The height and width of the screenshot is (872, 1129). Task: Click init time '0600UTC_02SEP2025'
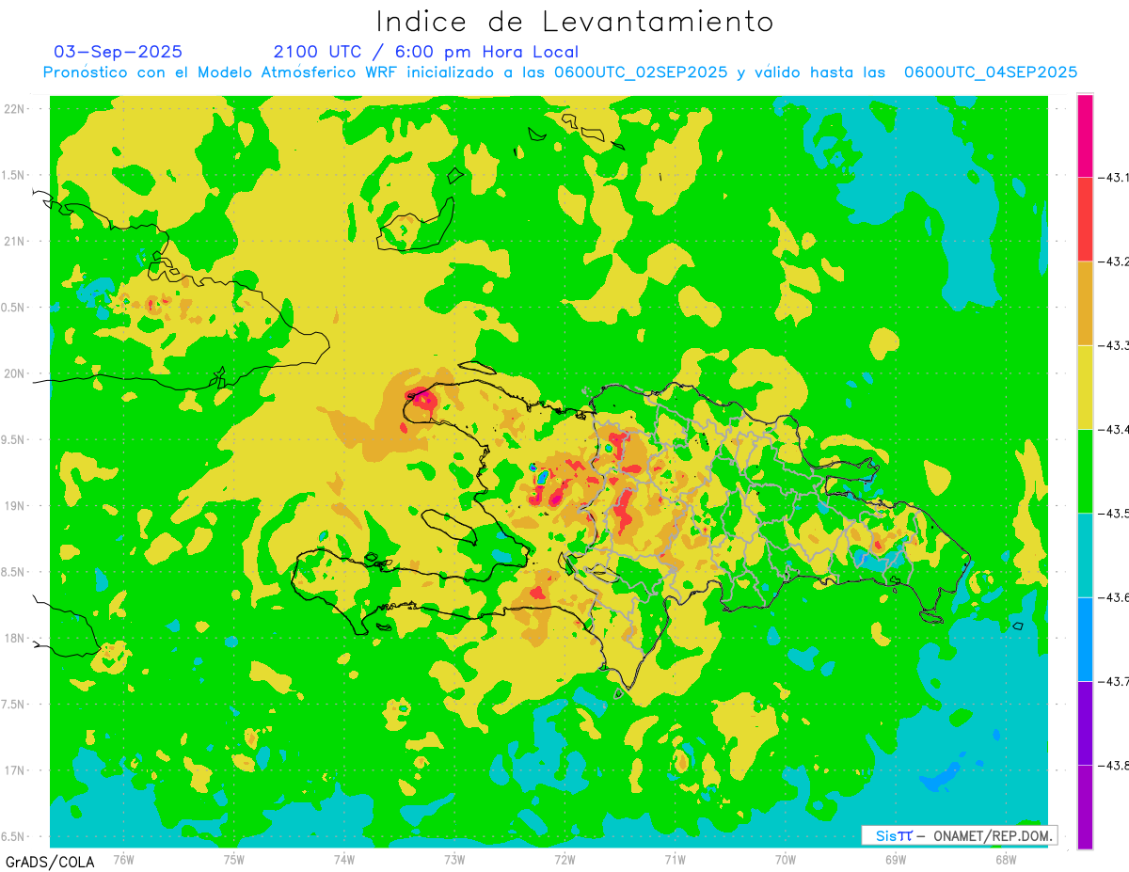[x=642, y=72]
